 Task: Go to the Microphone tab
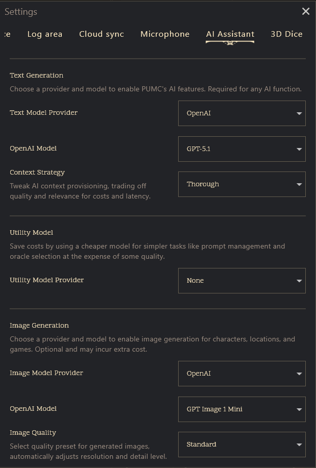165,34
